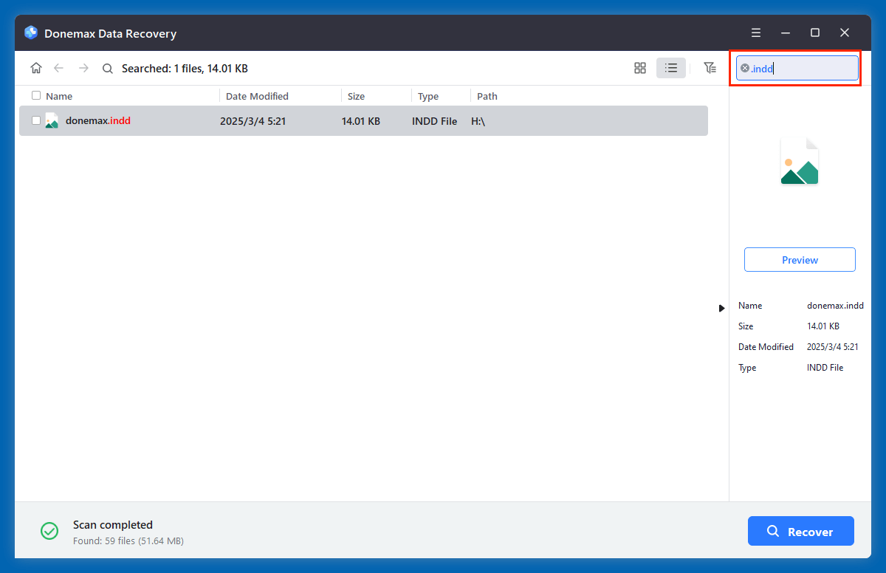Switch to grid view layout
This screenshot has height=573, width=886.
click(x=639, y=67)
